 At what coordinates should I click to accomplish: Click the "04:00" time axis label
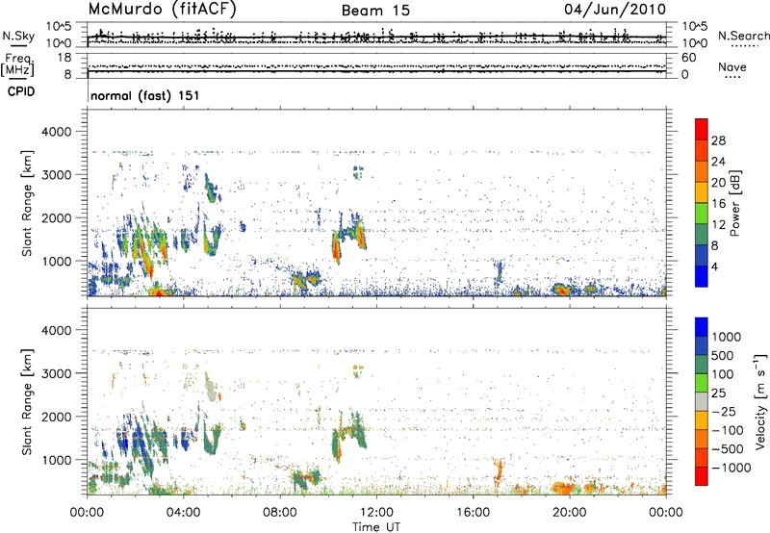pyautogui.click(x=184, y=513)
